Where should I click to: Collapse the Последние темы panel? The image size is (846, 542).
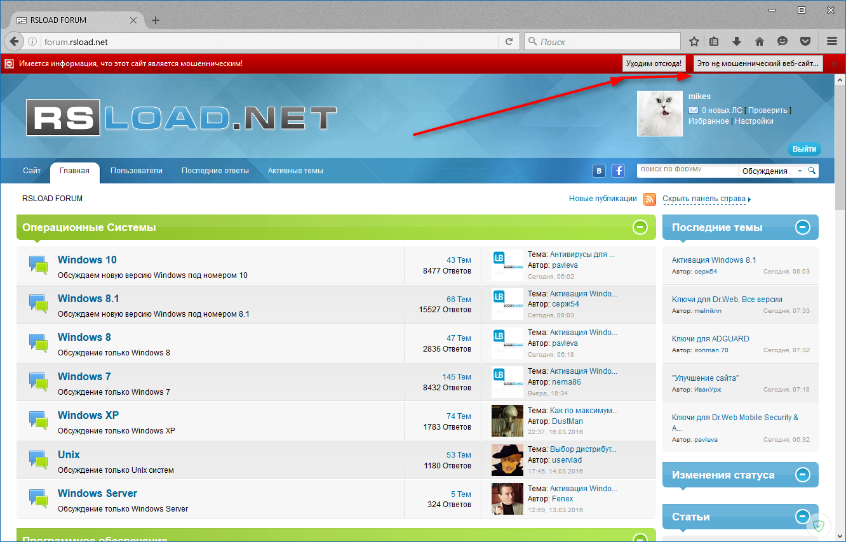pyautogui.click(x=803, y=227)
